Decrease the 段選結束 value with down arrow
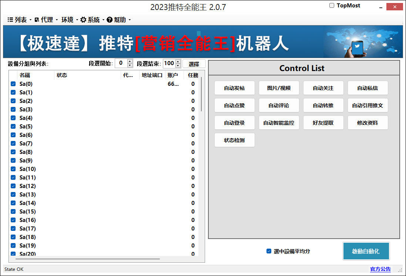The height and width of the screenshot is (276, 406). tap(178, 65)
